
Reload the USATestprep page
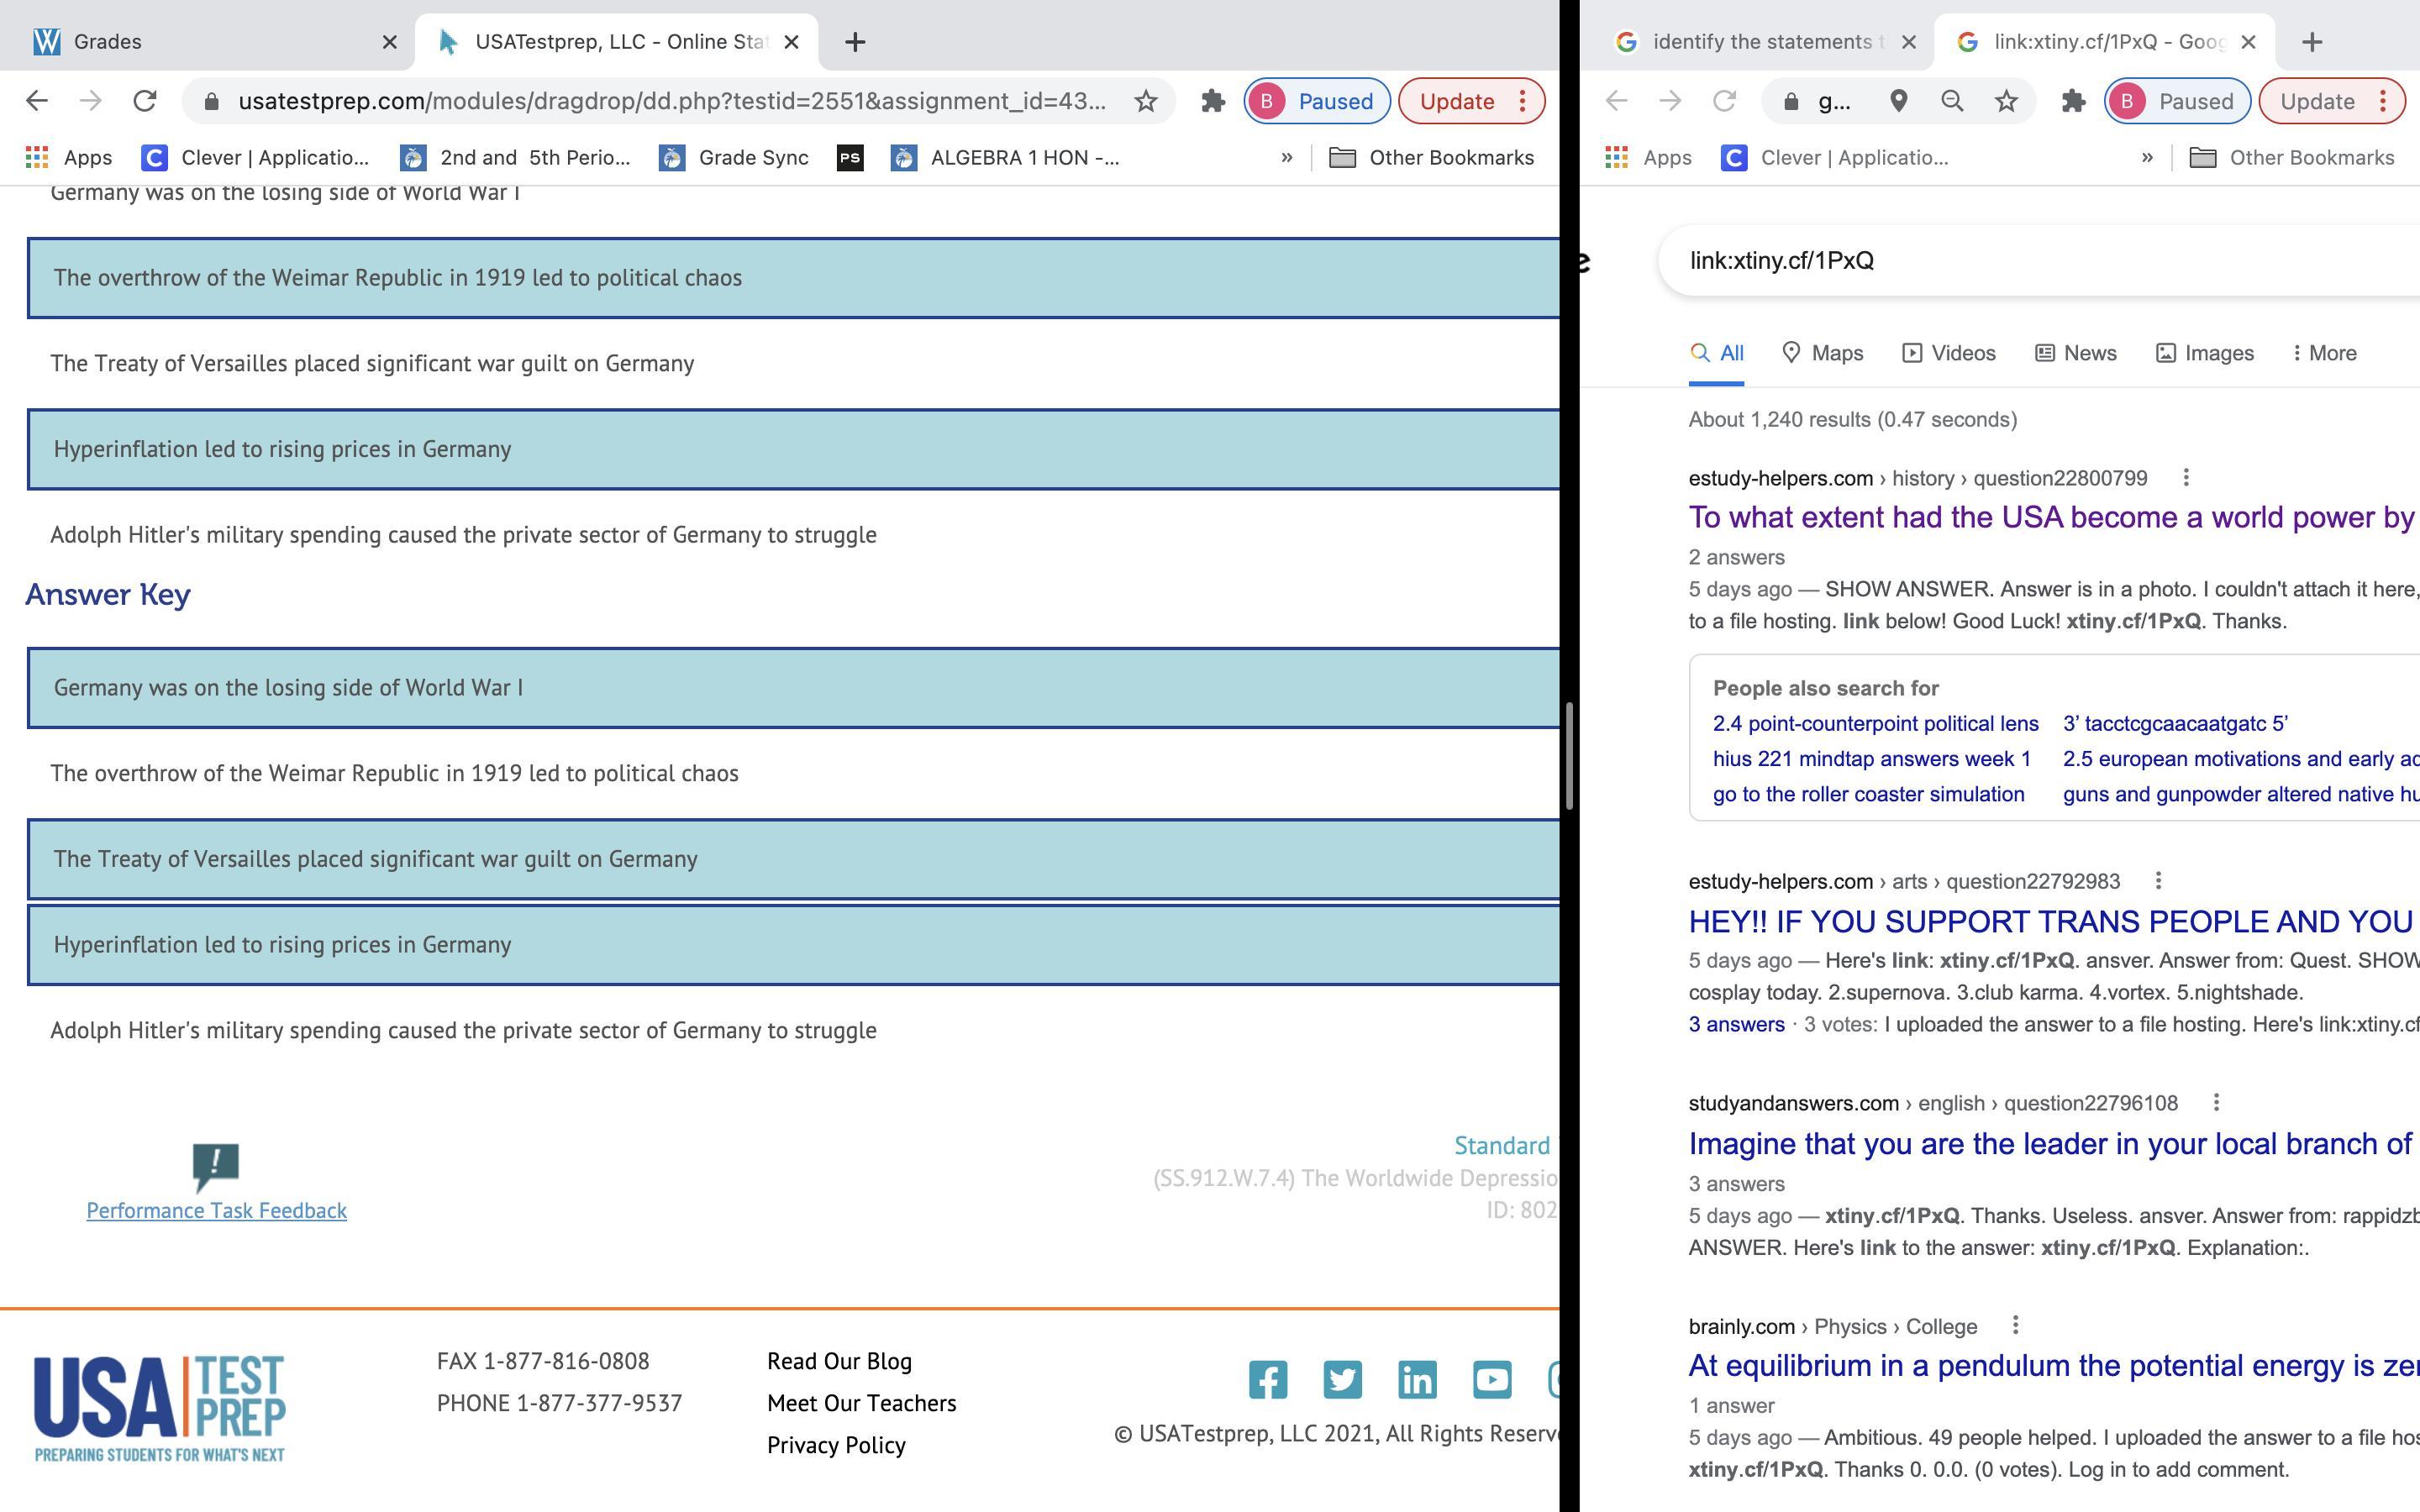pyautogui.click(x=145, y=101)
